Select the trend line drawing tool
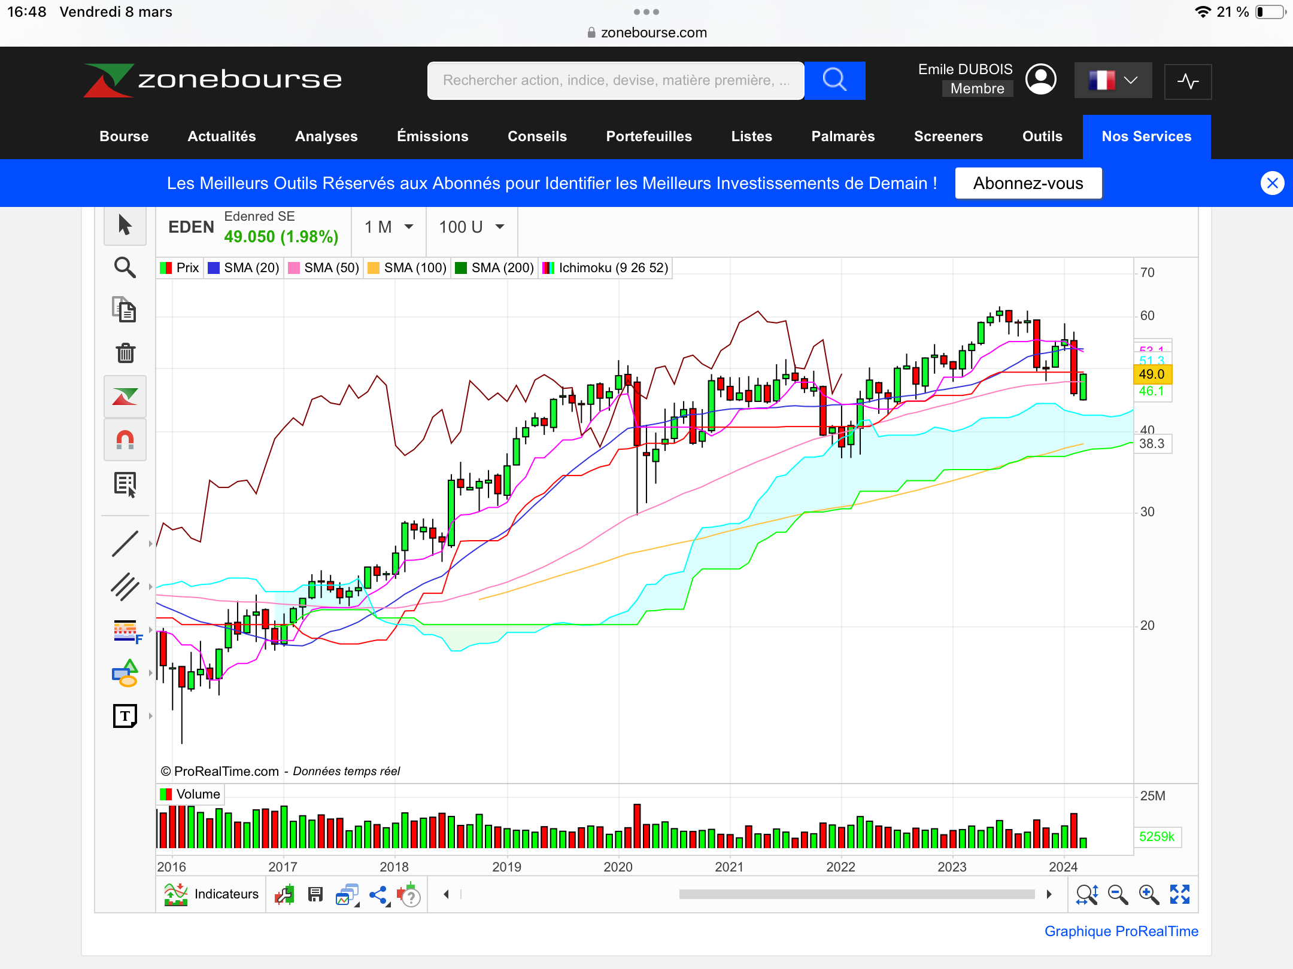The width and height of the screenshot is (1293, 969). (x=125, y=544)
